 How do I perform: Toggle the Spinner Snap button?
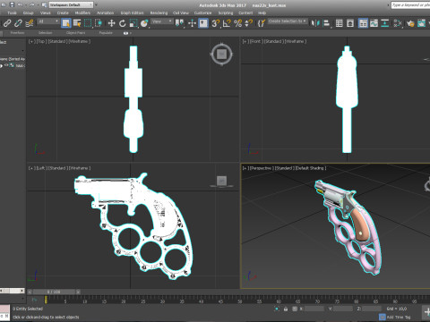tap(248, 23)
